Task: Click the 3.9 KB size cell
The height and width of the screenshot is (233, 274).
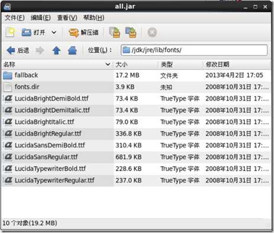Action: [x=125, y=87]
